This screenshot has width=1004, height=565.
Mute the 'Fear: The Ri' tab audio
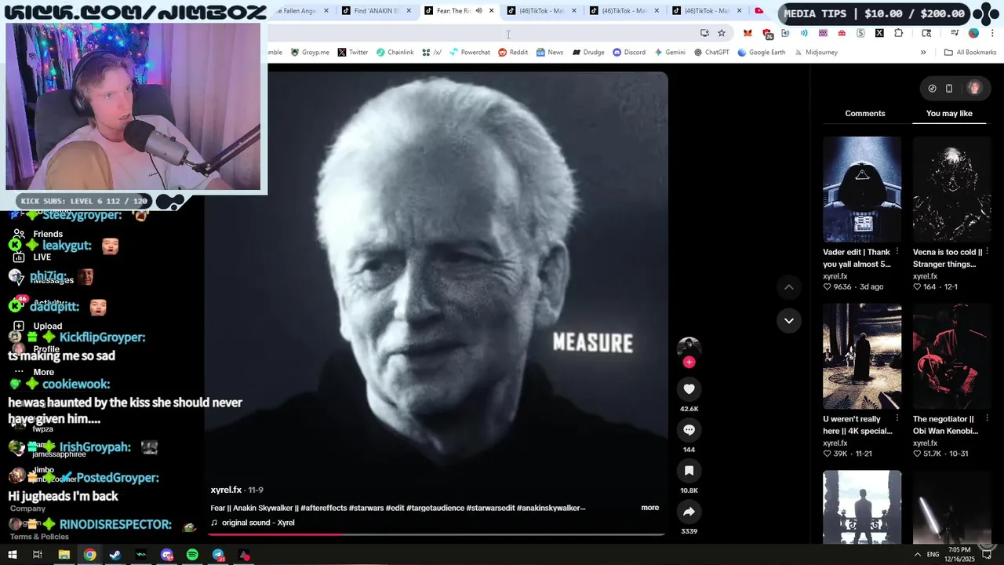tap(478, 11)
